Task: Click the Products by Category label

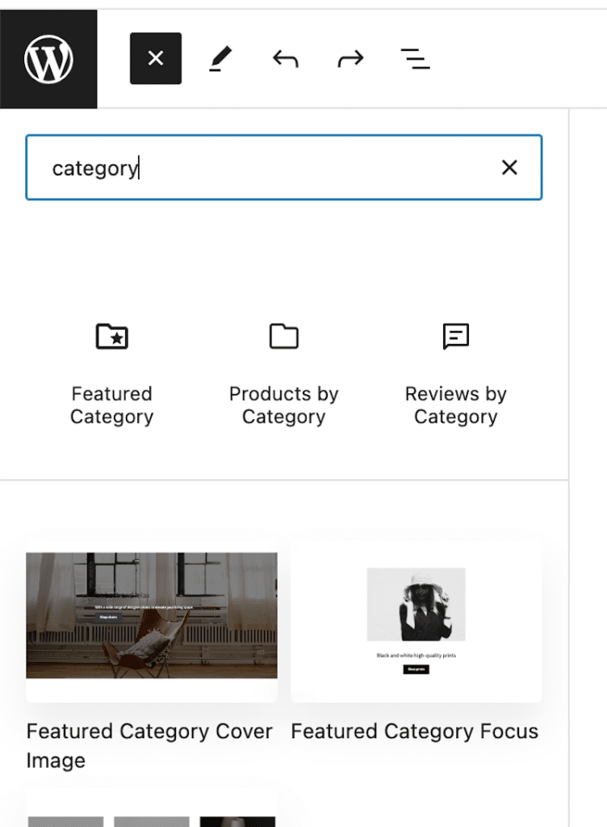Action: click(284, 405)
